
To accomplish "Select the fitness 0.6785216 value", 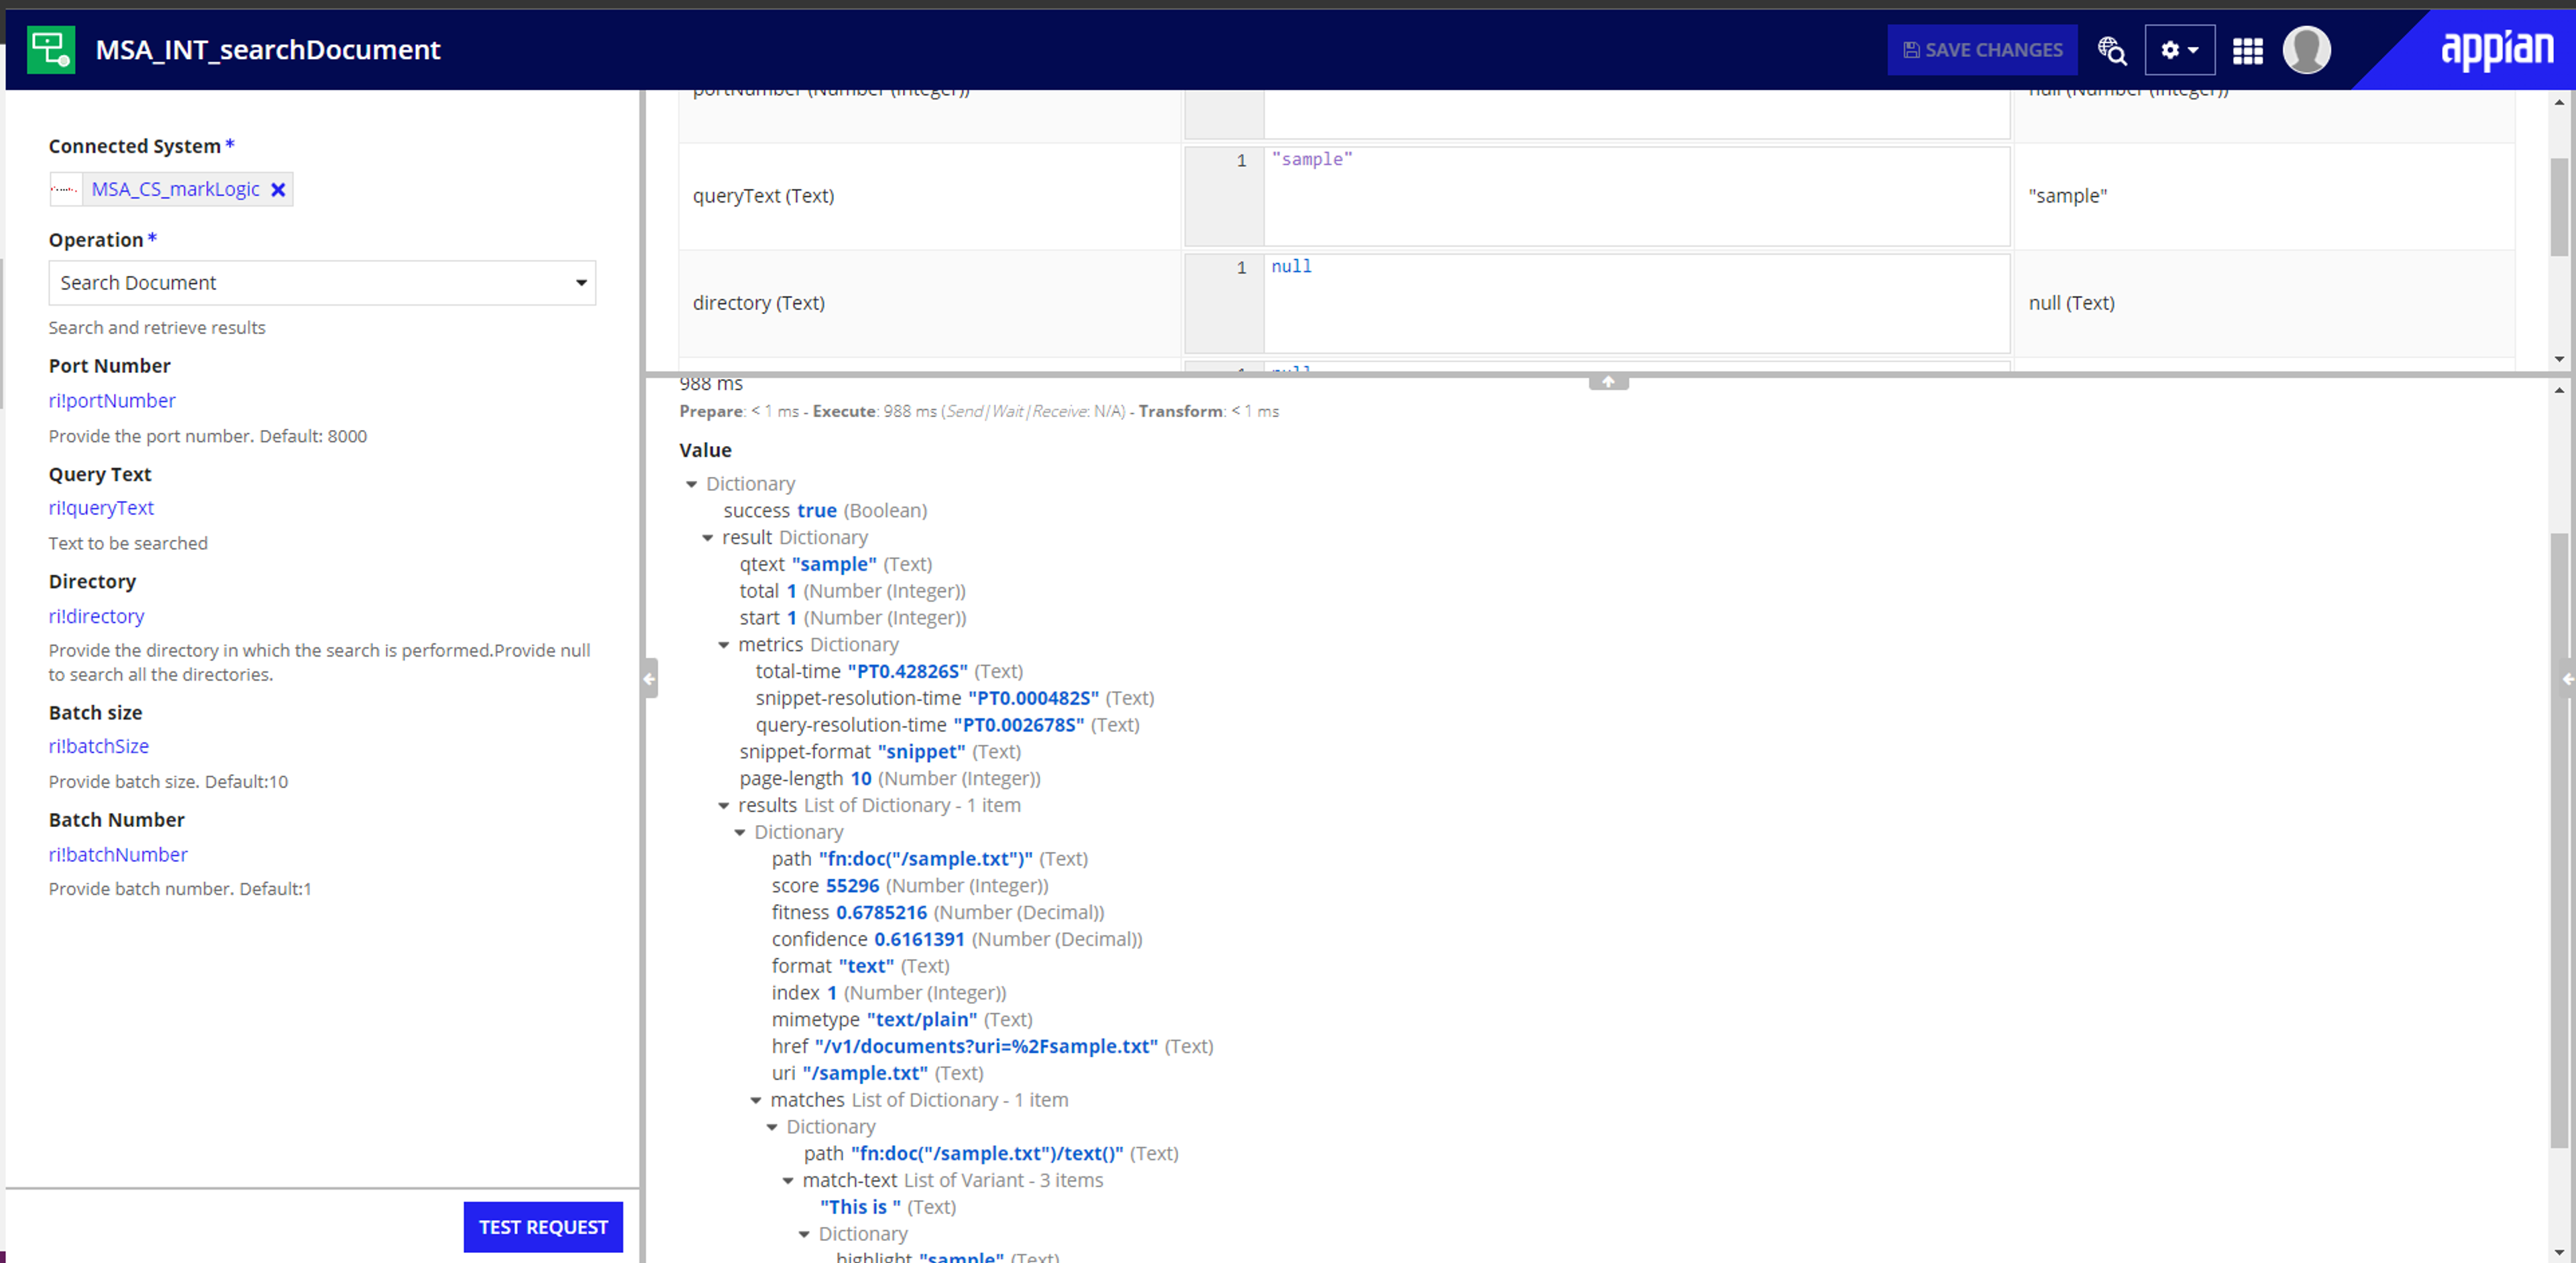I will pos(881,913).
